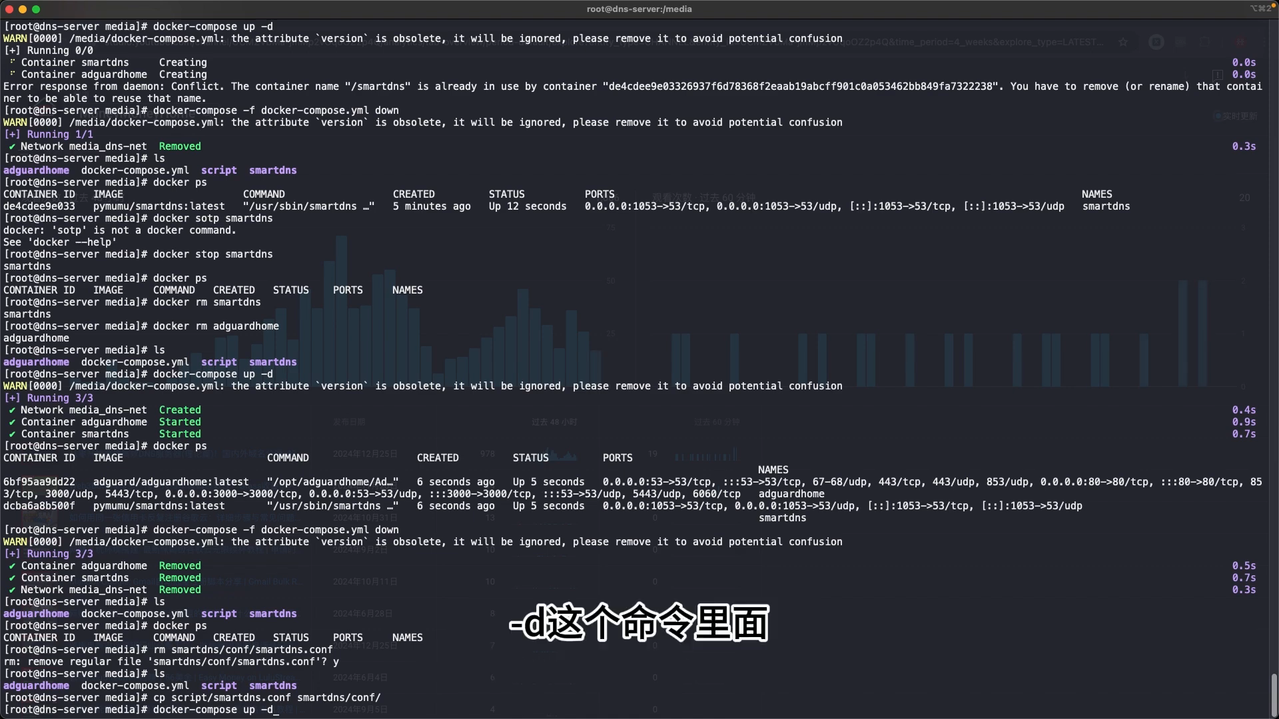Click container ID de4cdee9e033
This screenshot has width=1279, height=719.
tap(39, 206)
